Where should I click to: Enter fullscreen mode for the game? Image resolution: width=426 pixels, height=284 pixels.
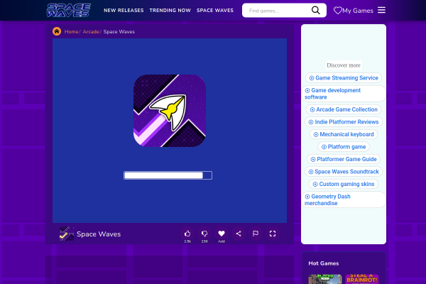point(273,234)
